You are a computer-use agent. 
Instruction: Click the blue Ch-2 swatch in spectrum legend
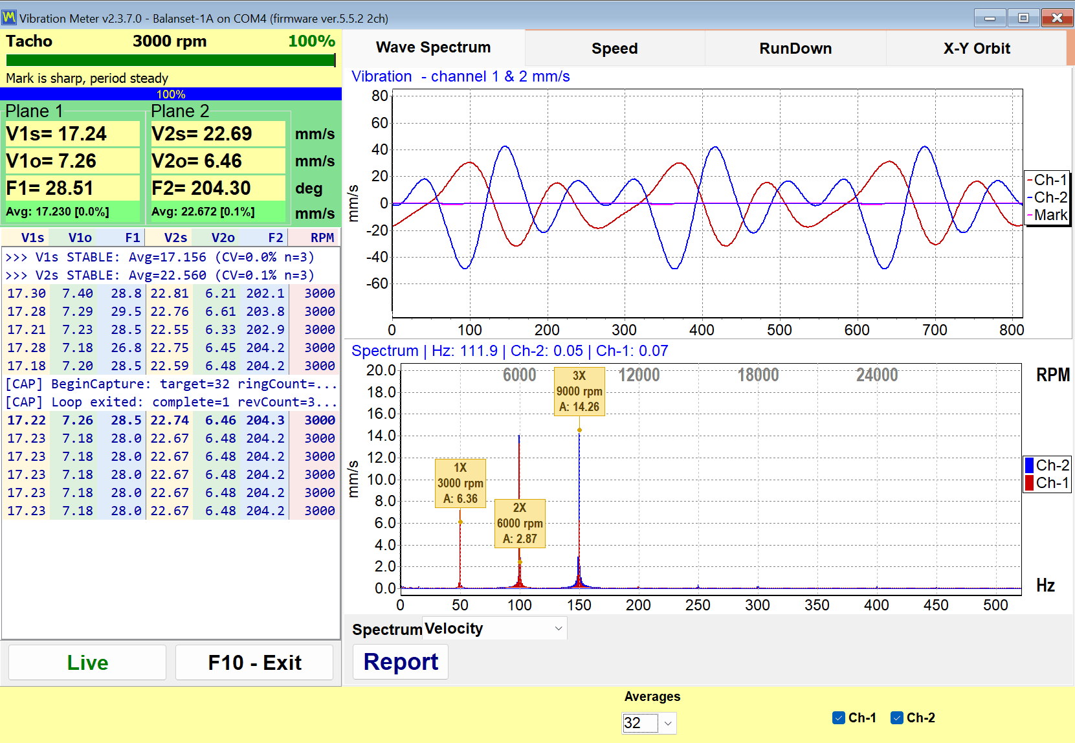click(1029, 465)
